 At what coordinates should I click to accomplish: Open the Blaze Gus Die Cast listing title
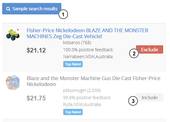94,81
